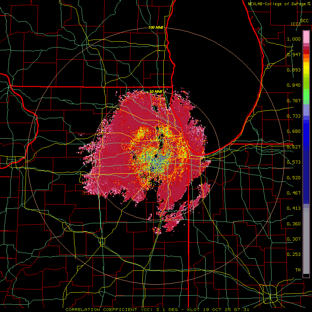Click the 0.787 color scale value
This screenshot has width=312, height=312.
pos(294,101)
